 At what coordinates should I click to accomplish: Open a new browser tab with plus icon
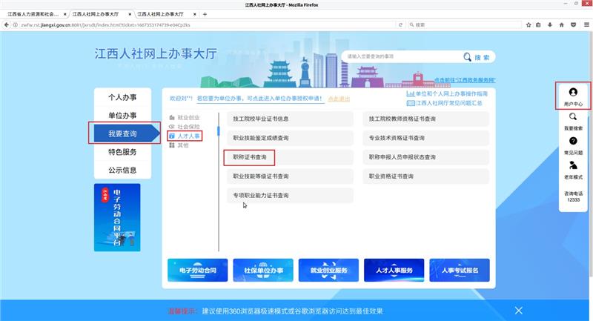pyautogui.click(x=205, y=14)
